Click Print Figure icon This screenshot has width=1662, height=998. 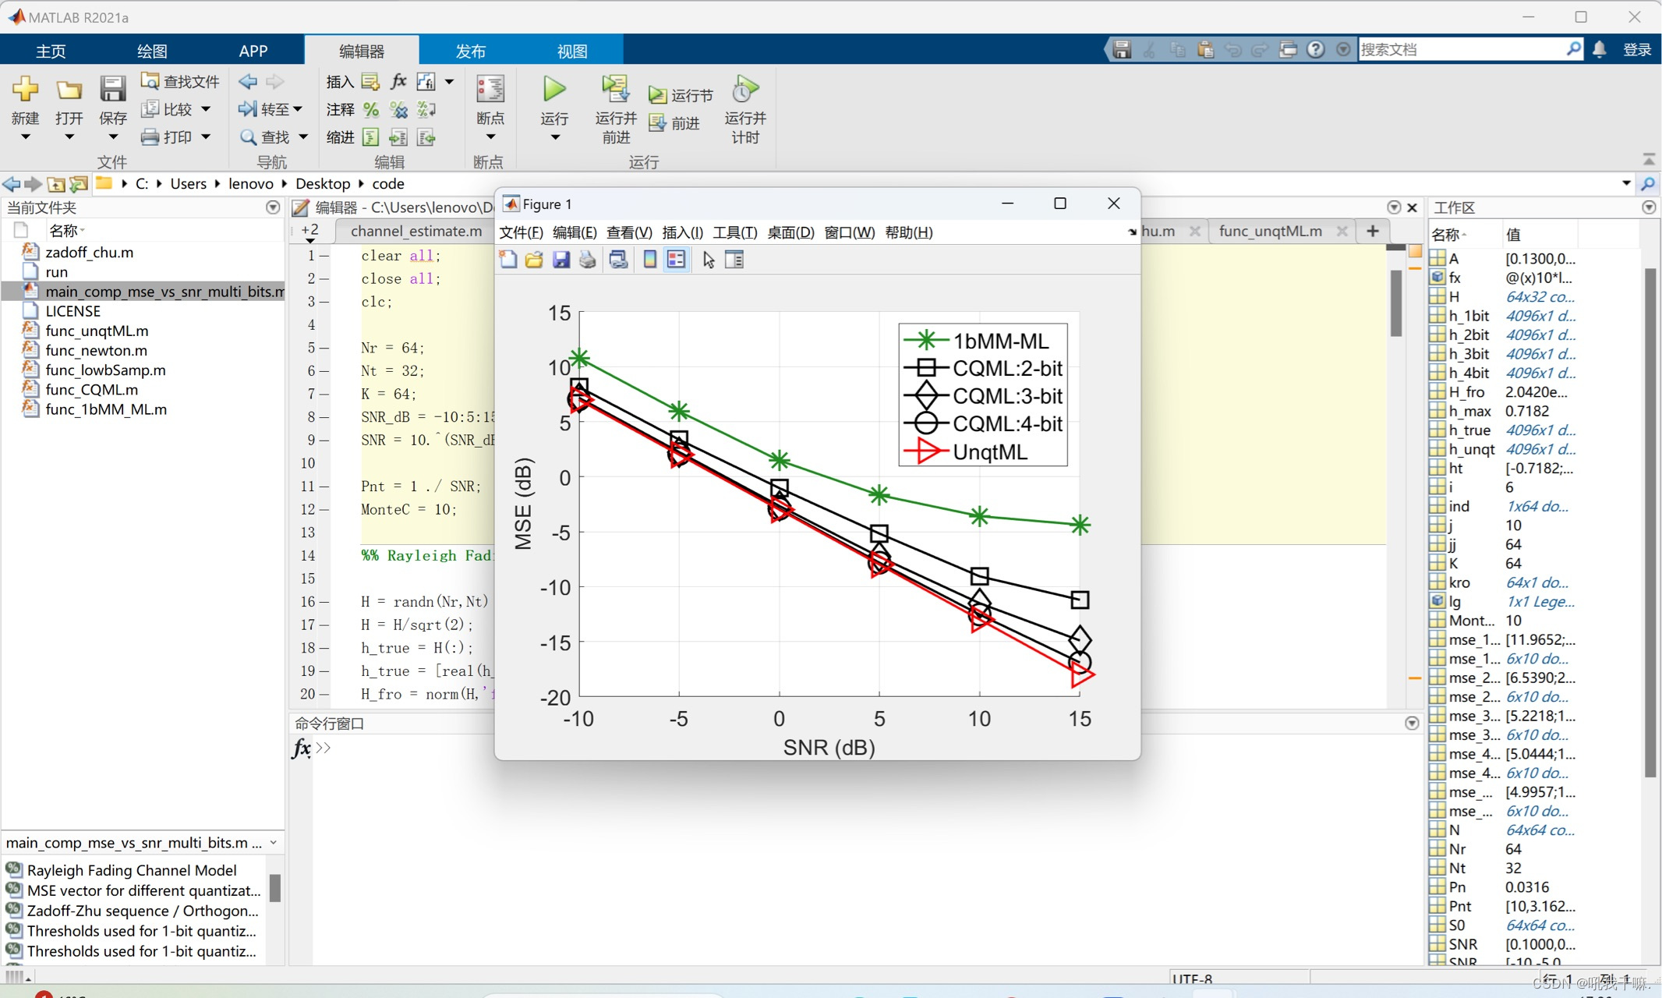pos(588,260)
